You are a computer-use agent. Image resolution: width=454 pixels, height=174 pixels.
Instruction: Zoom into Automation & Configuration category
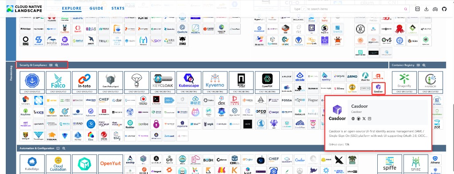[64, 148]
